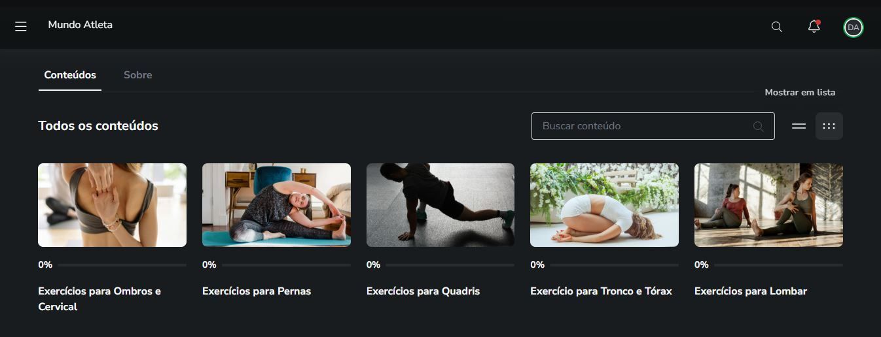
Task: Open the Exercícios para Pernas thumbnail
Action: [x=276, y=205]
